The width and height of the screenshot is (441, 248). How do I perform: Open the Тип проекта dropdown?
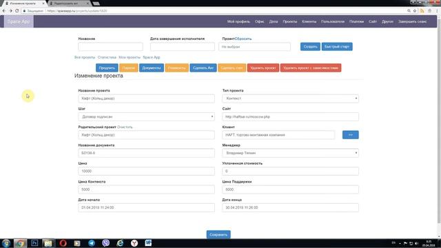point(290,99)
